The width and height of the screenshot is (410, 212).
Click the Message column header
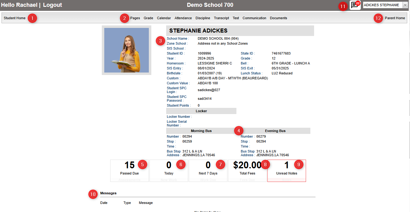(x=146, y=203)
